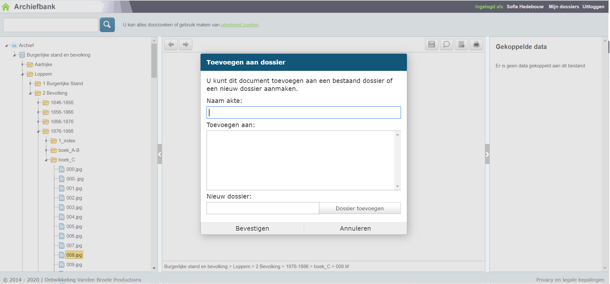Open Privacy en legale bepalingen link
610x284 pixels.
570,280
